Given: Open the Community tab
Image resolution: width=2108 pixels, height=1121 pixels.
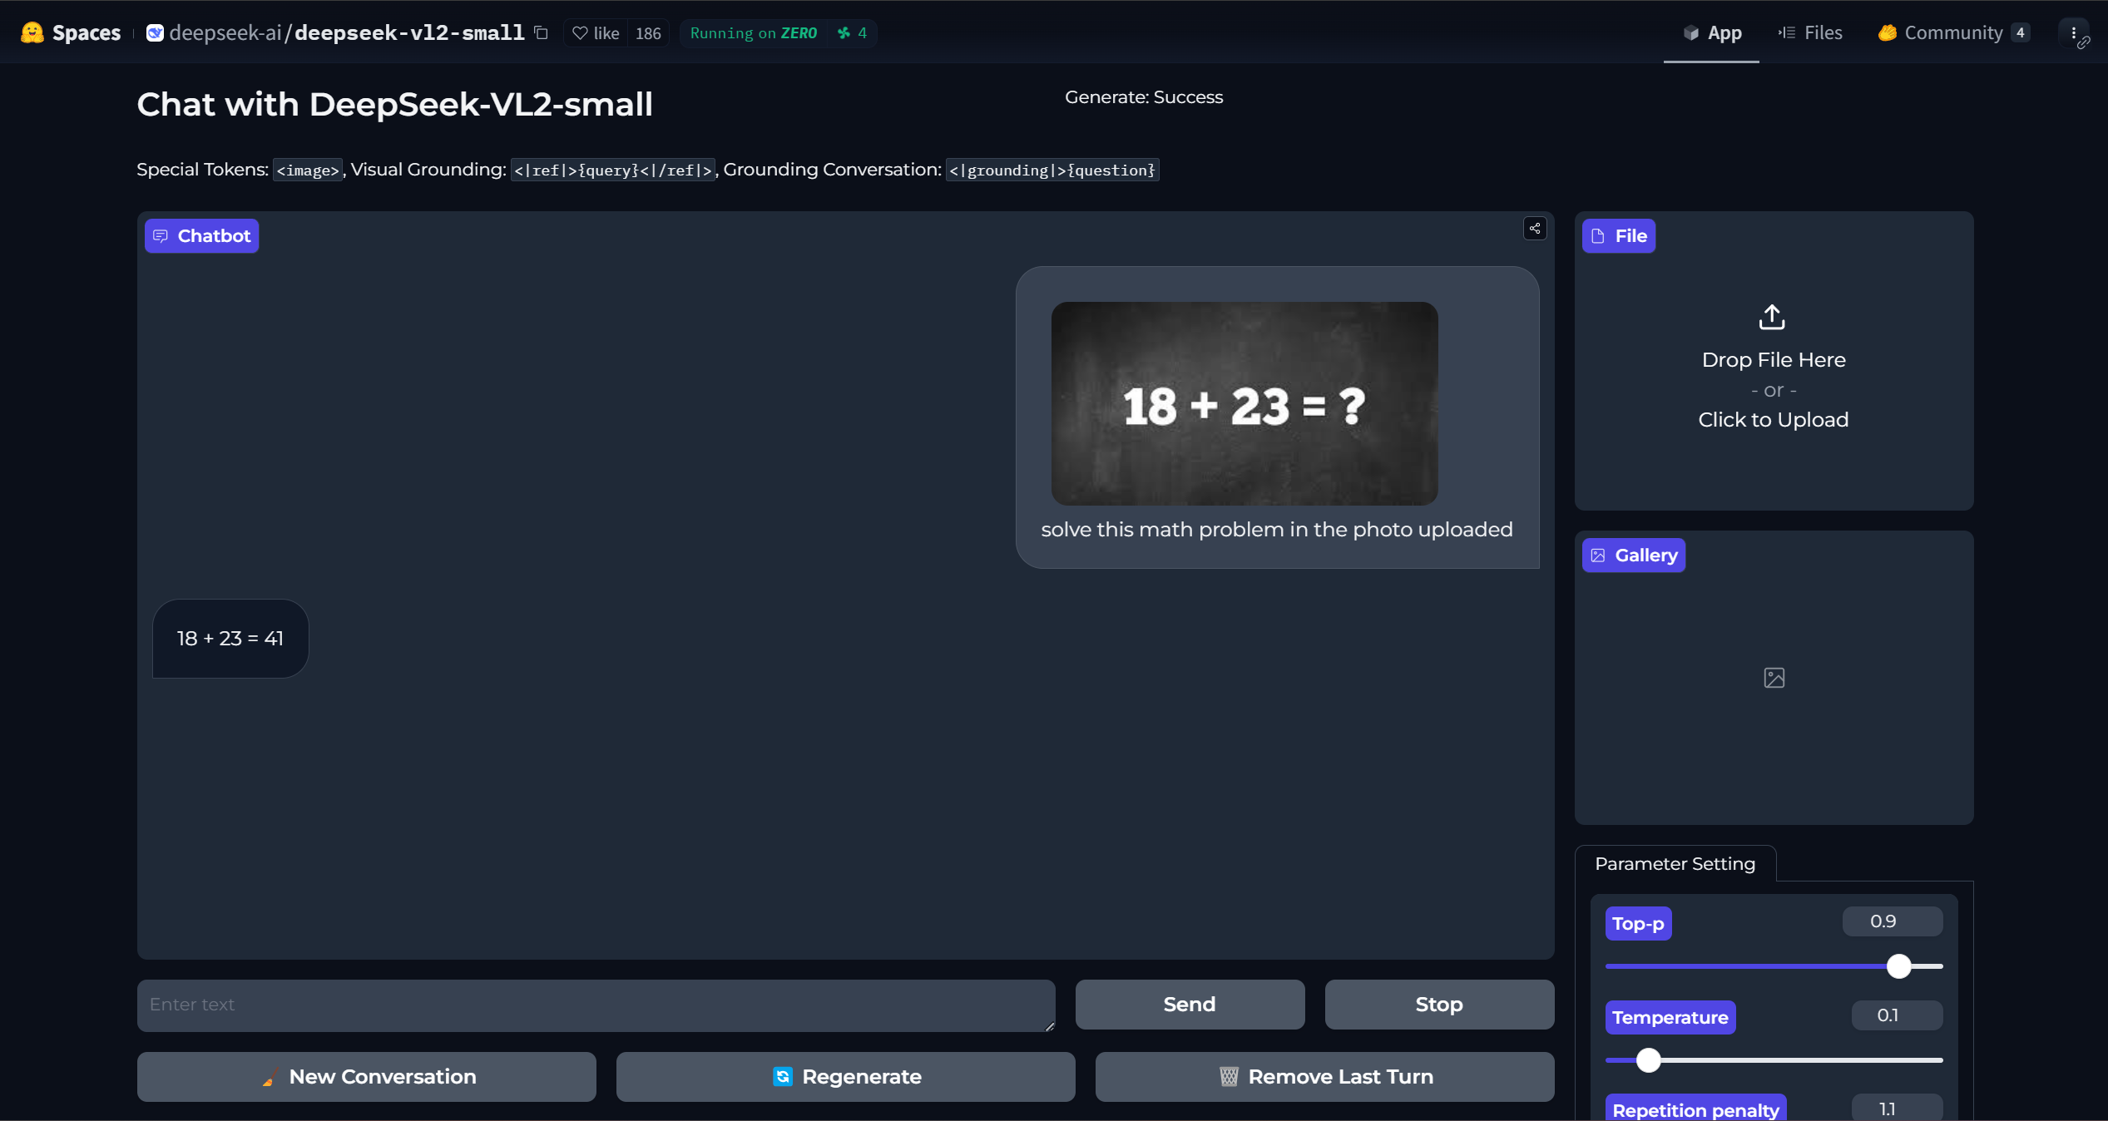Looking at the screenshot, I should point(1952,32).
